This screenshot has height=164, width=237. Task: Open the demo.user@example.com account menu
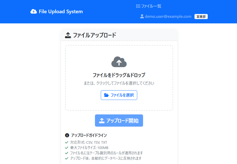168,17
